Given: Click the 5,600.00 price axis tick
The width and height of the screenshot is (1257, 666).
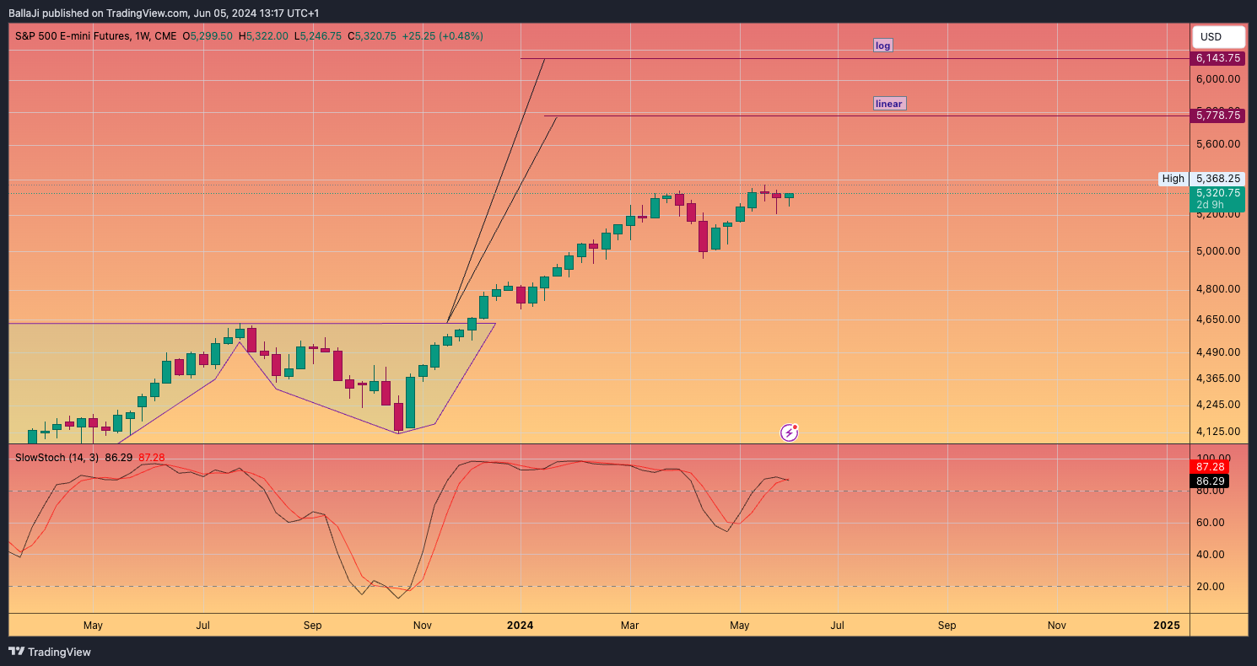Looking at the screenshot, I should pyautogui.click(x=1217, y=144).
